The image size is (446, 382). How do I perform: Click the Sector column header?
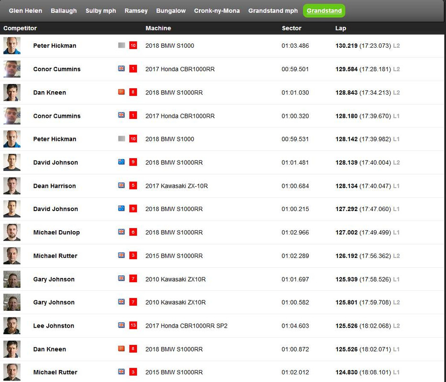click(x=291, y=28)
